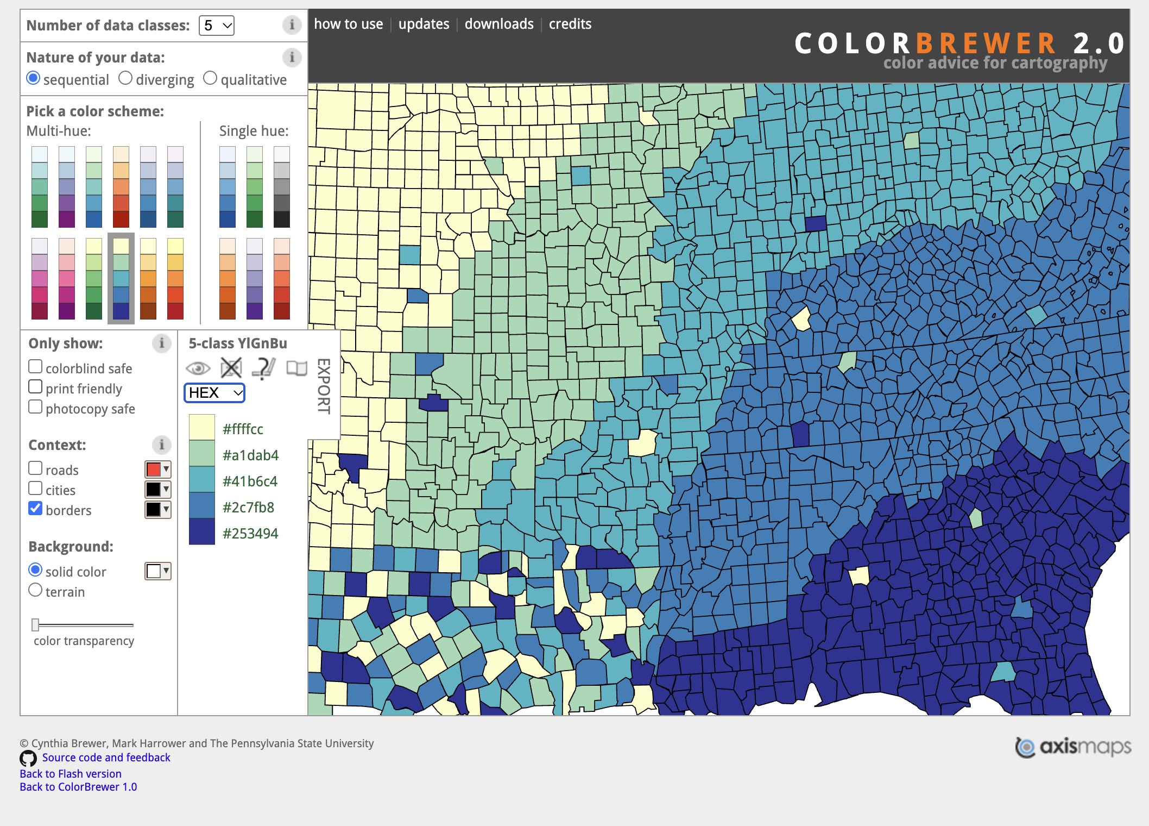The height and width of the screenshot is (826, 1149).
Task: Open the info icon next to Context
Action: 161,445
